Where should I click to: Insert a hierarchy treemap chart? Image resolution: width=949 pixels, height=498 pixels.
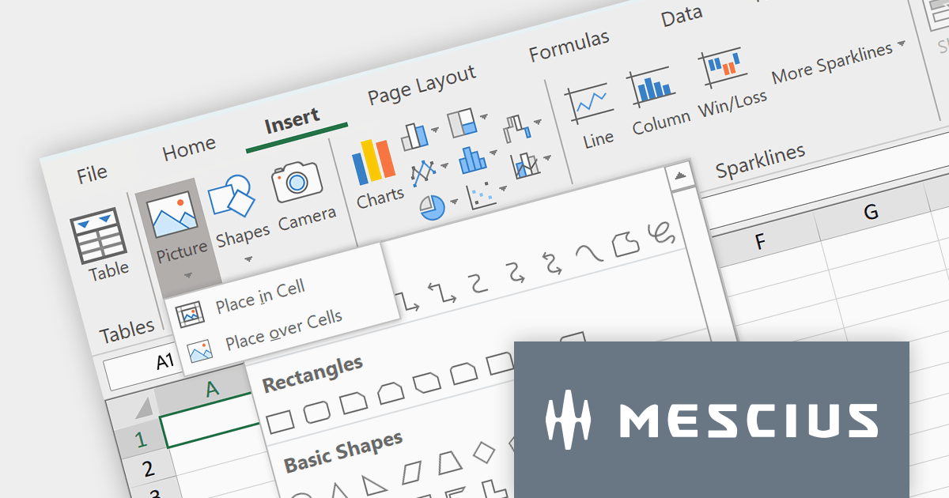[x=462, y=123]
